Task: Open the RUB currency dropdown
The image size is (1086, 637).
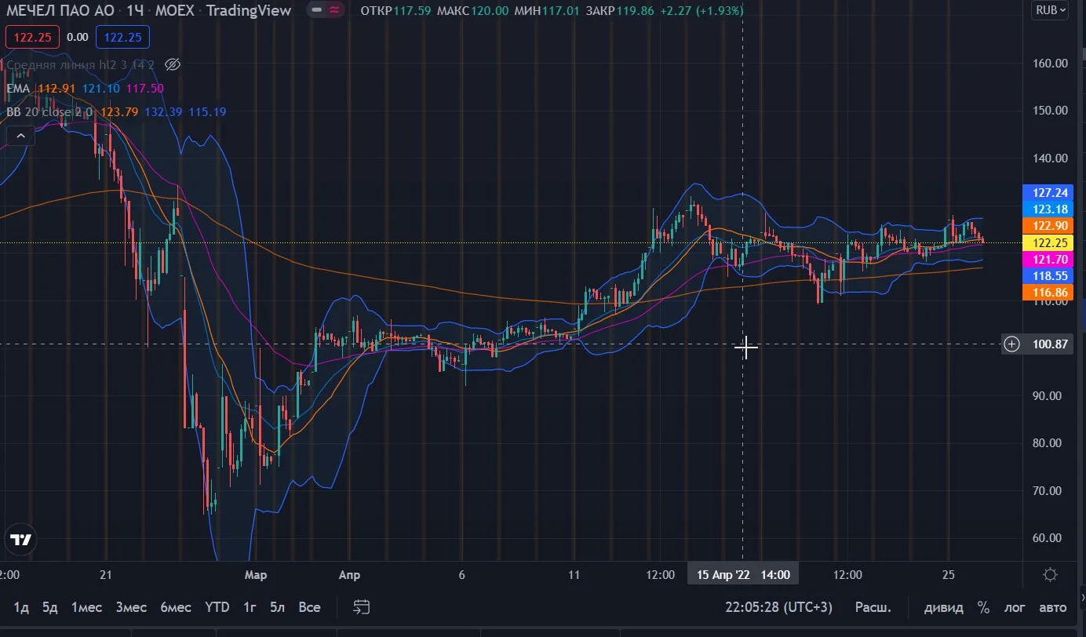Action: click(x=1051, y=10)
